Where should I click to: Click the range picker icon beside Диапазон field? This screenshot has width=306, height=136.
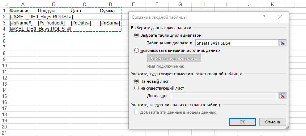(282, 96)
